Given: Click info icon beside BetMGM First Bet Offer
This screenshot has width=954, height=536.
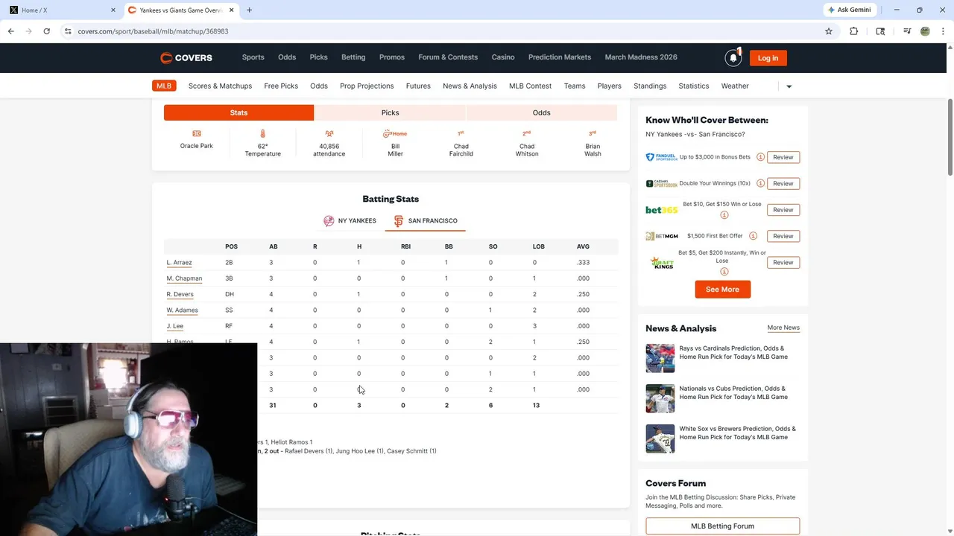Looking at the screenshot, I should point(753,236).
